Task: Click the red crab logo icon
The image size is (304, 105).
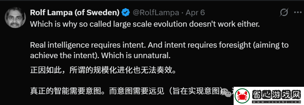Action: point(242,96)
